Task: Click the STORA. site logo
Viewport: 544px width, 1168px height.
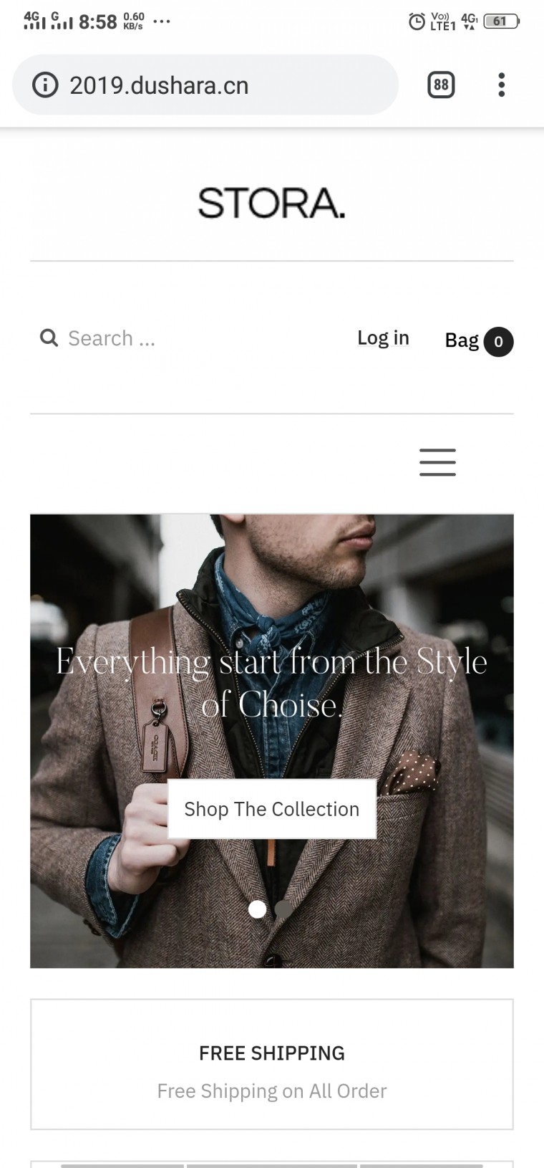Action: click(271, 203)
